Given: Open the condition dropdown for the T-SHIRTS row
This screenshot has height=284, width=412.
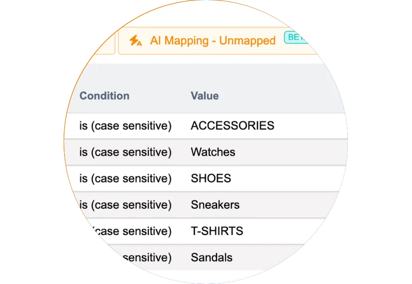Looking at the screenshot, I should pos(133,231).
